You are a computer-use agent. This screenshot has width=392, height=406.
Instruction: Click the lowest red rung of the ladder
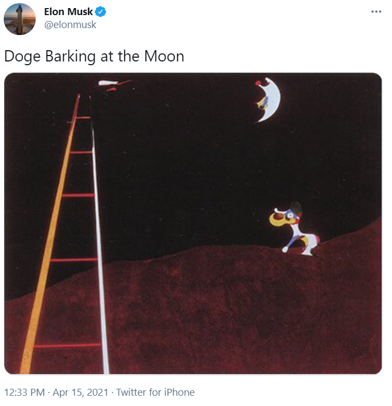[67, 346]
